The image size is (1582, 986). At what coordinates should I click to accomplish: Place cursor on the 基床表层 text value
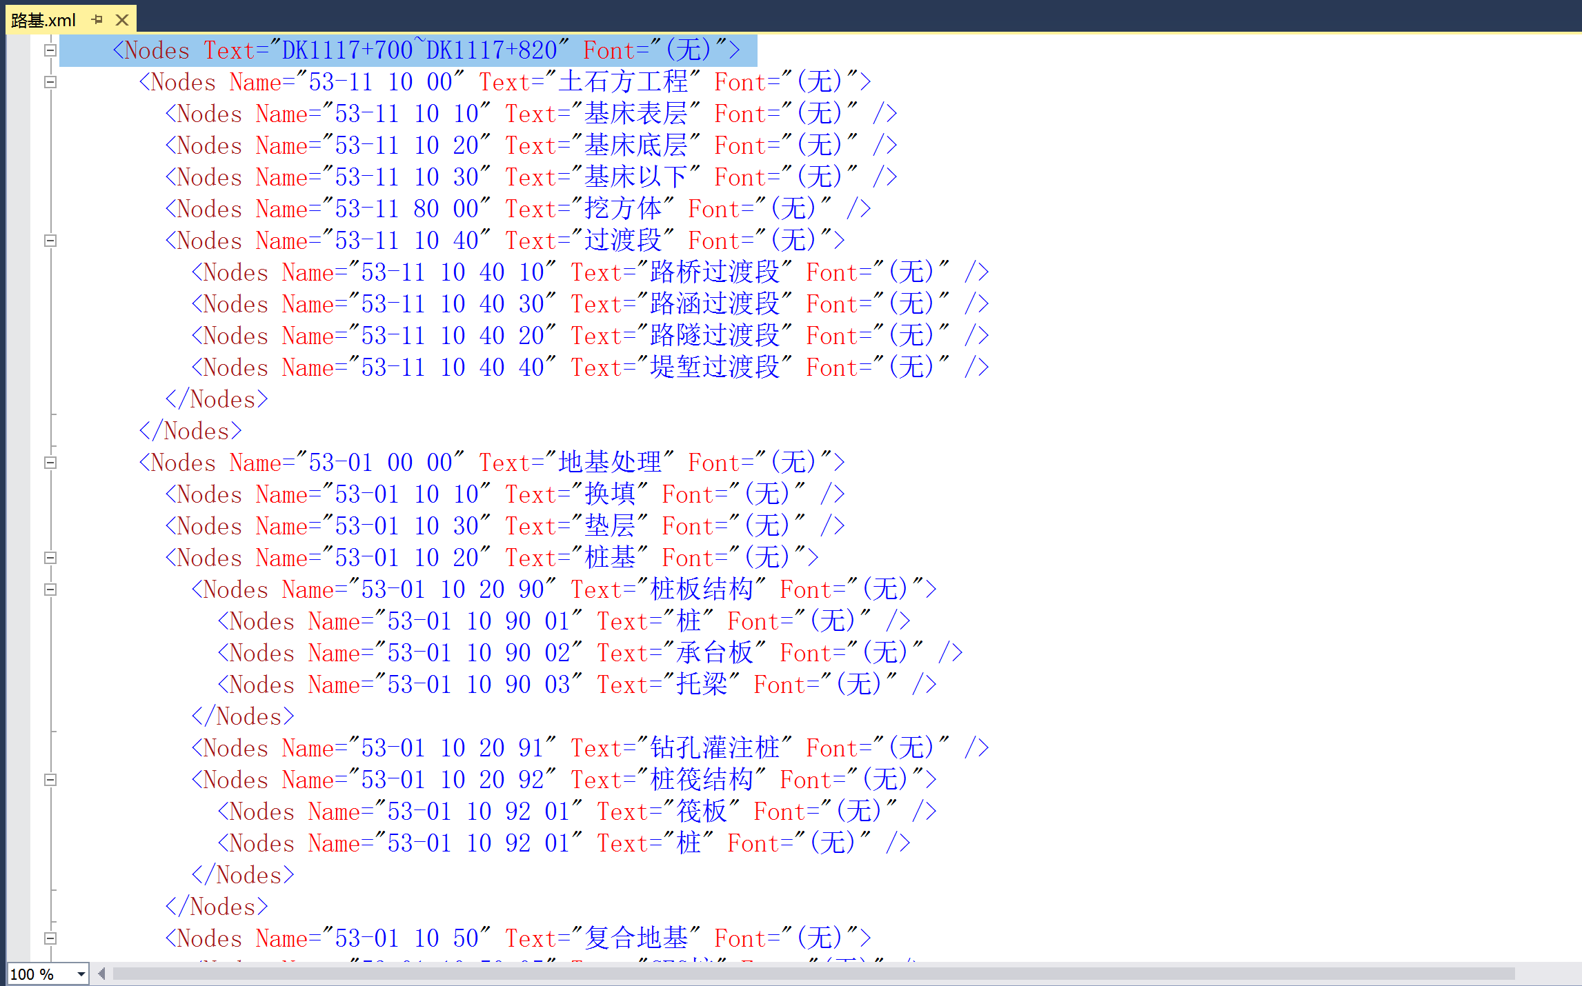(x=635, y=114)
